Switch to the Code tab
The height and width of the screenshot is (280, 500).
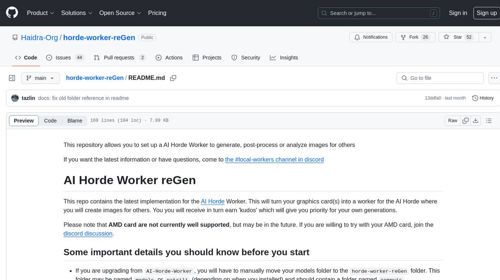tap(26, 58)
